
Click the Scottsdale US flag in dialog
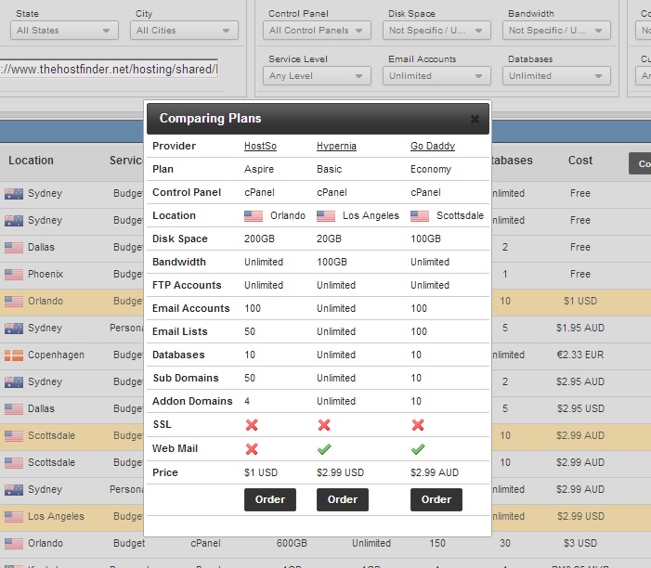[420, 216]
